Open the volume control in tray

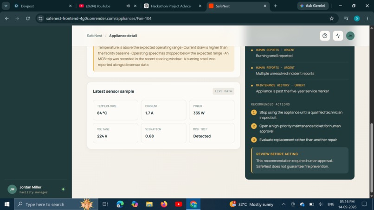coord(321,204)
